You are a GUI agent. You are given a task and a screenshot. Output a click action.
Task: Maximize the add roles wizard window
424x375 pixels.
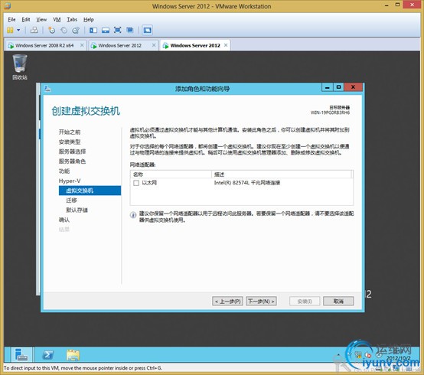point(338,87)
